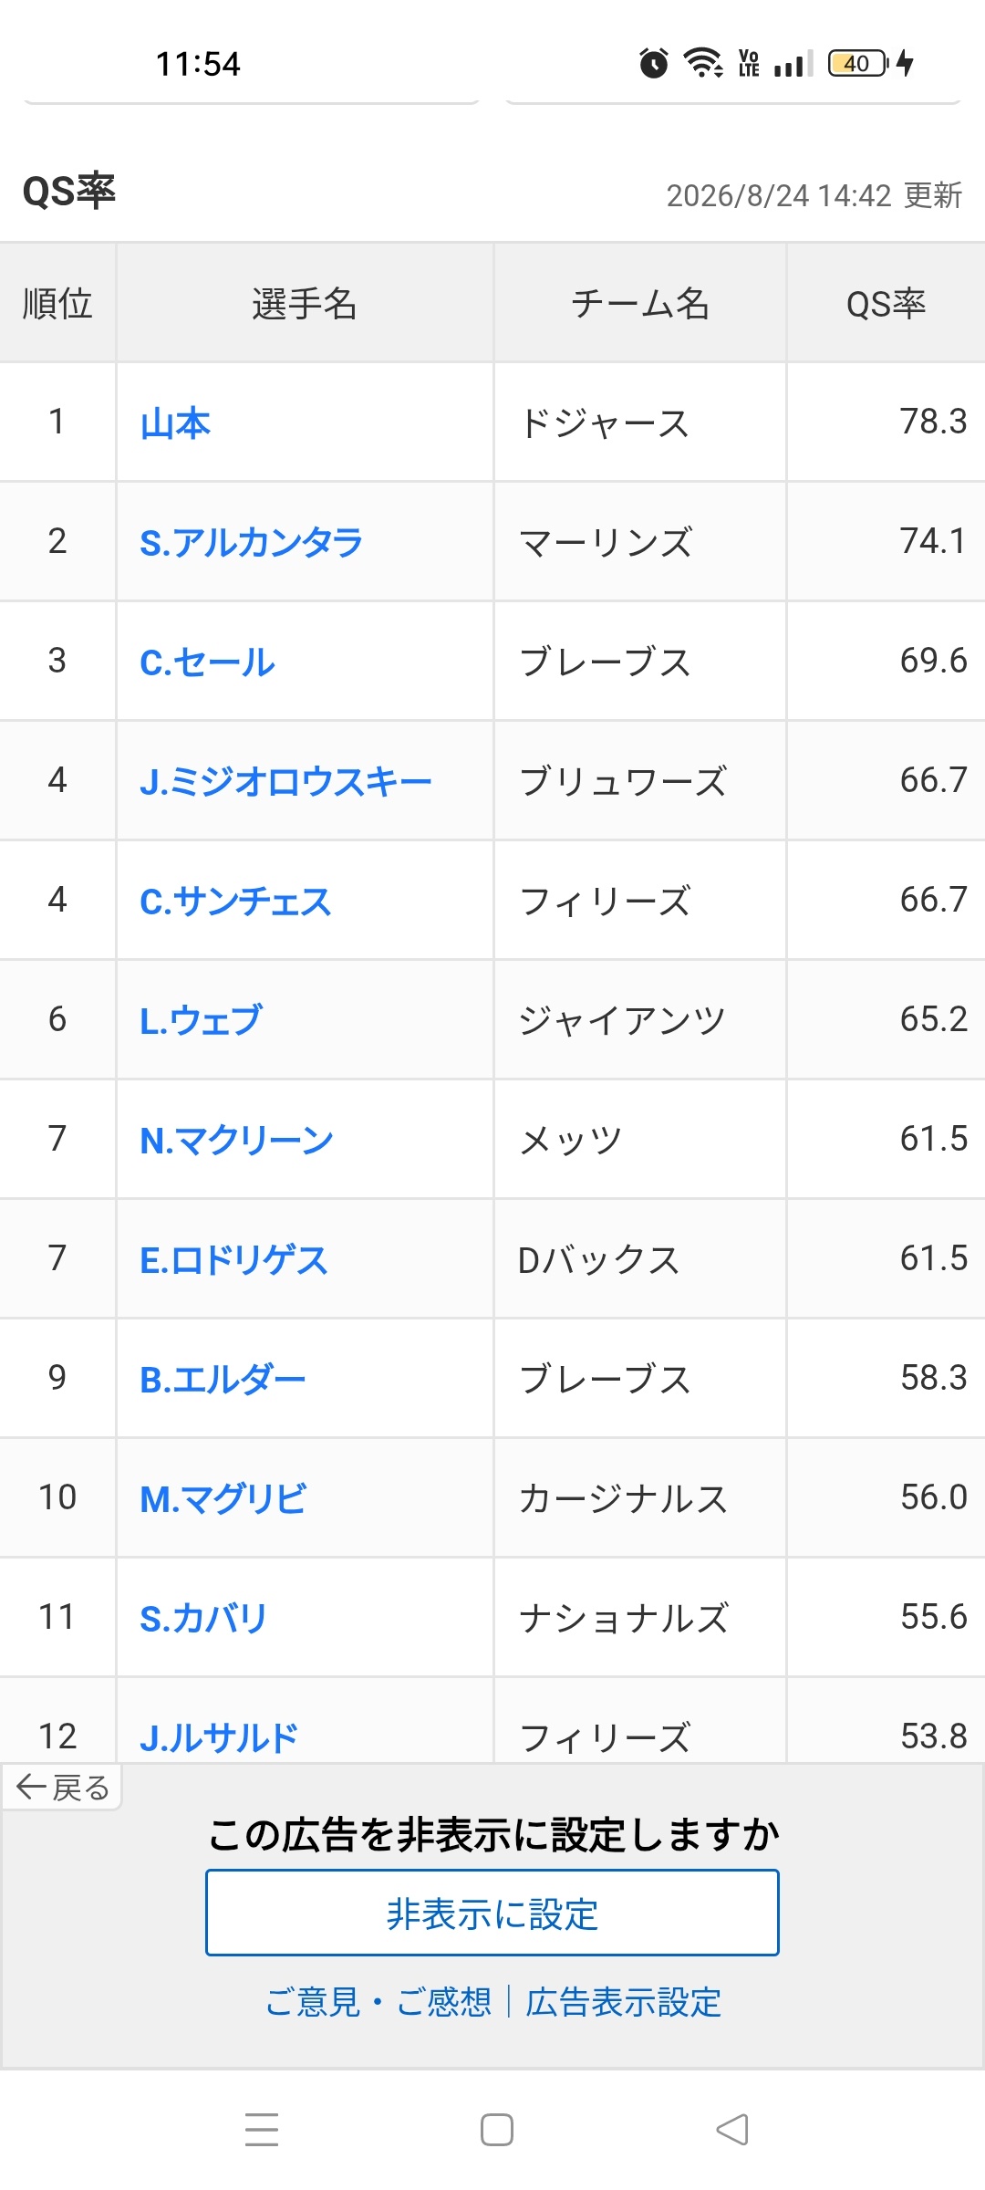Image resolution: width=985 pixels, height=2190 pixels.
Task: Click the QS率 column header
Action: coord(886,304)
